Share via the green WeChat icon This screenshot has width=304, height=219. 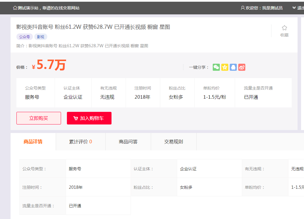coord(216,67)
